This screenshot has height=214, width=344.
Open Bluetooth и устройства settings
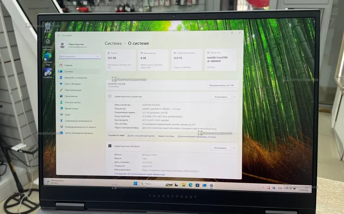[x=79, y=77]
